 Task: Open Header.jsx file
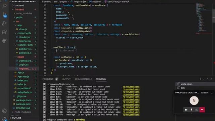(25, 37)
